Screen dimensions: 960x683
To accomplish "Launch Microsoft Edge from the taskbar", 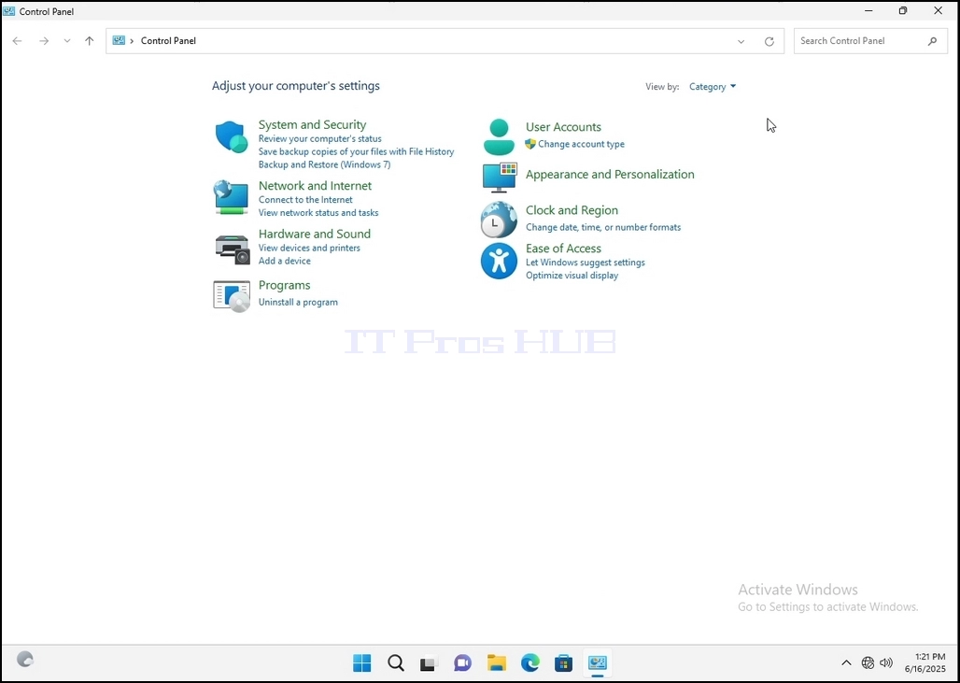I will (530, 662).
